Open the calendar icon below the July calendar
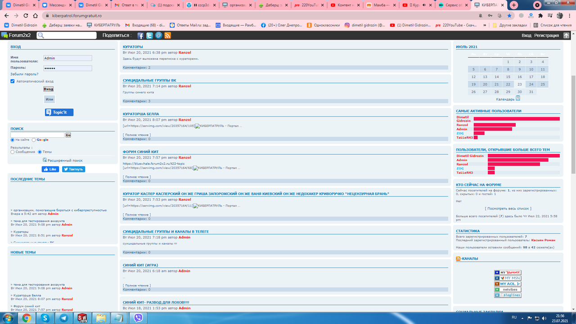 tap(518, 98)
